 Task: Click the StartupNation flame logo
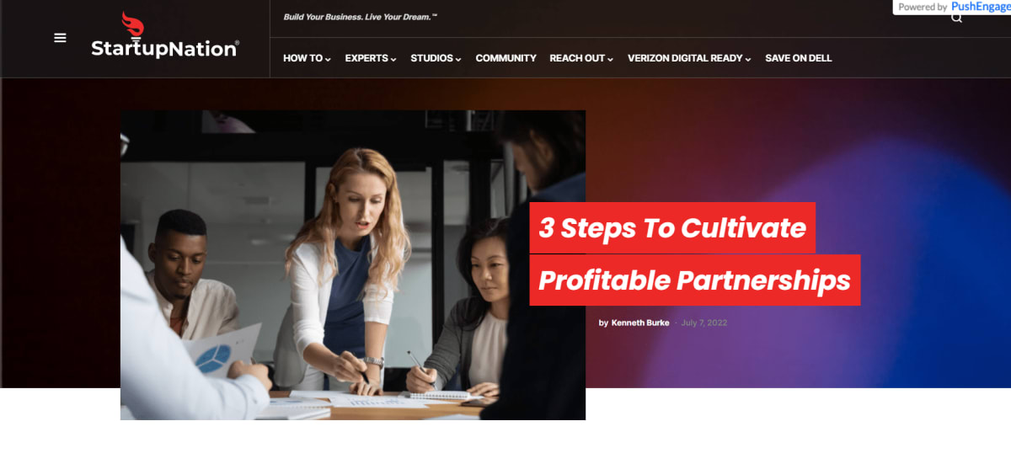click(131, 24)
